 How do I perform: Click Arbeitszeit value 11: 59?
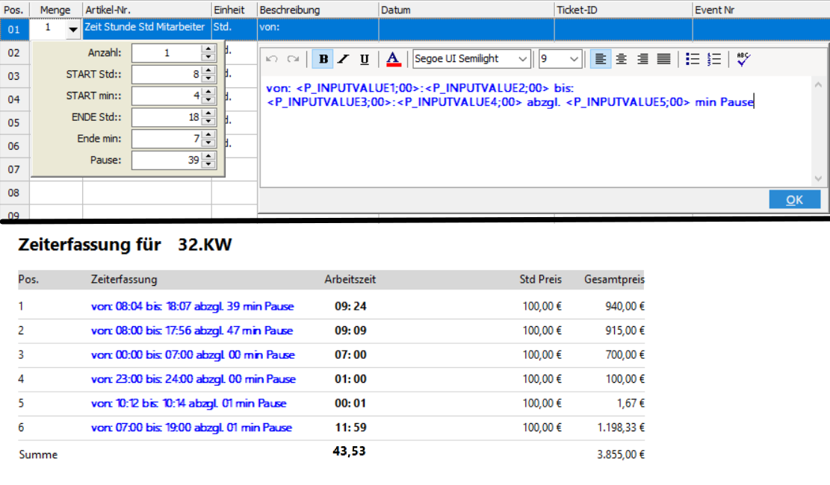350,428
